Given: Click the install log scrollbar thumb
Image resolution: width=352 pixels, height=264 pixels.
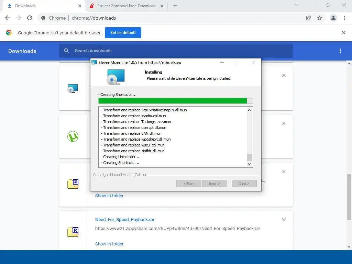Looking at the screenshot, I should [x=249, y=157].
